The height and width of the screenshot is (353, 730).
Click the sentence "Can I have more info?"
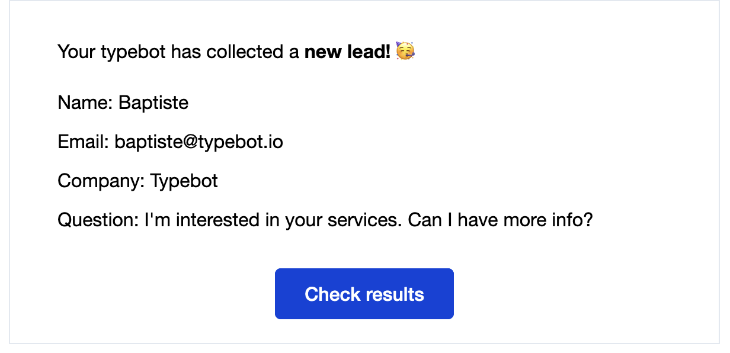(x=501, y=220)
